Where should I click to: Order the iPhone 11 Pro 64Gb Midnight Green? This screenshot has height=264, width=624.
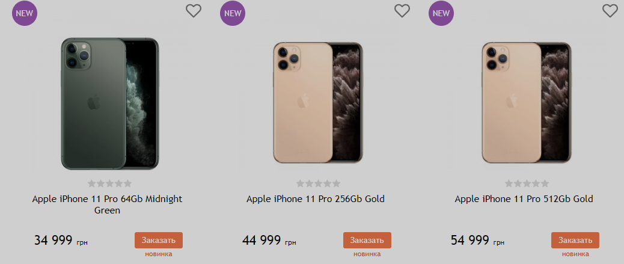(159, 240)
